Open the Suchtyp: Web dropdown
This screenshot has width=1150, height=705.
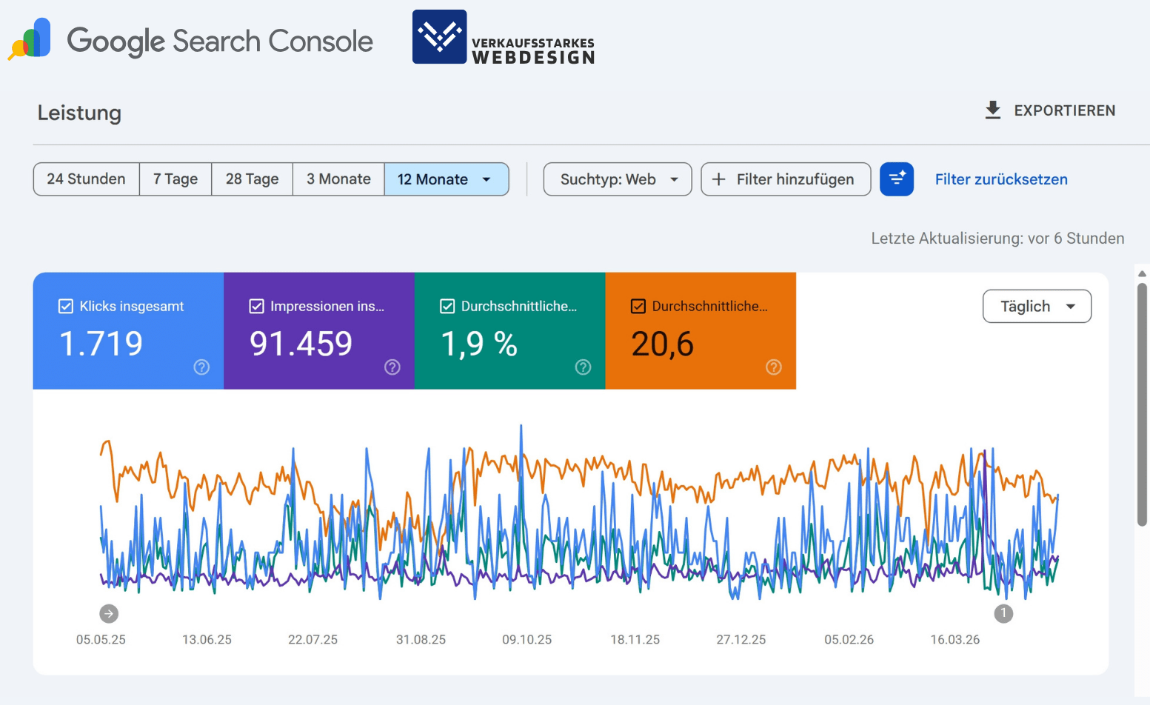click(x=617, y=179)
